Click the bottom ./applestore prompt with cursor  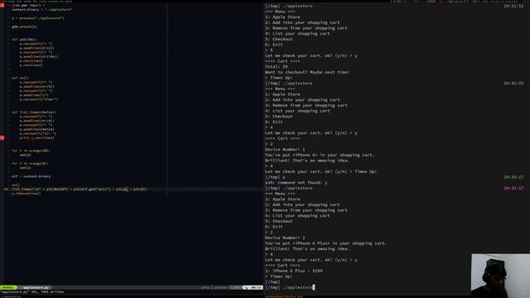pos(290,287)
